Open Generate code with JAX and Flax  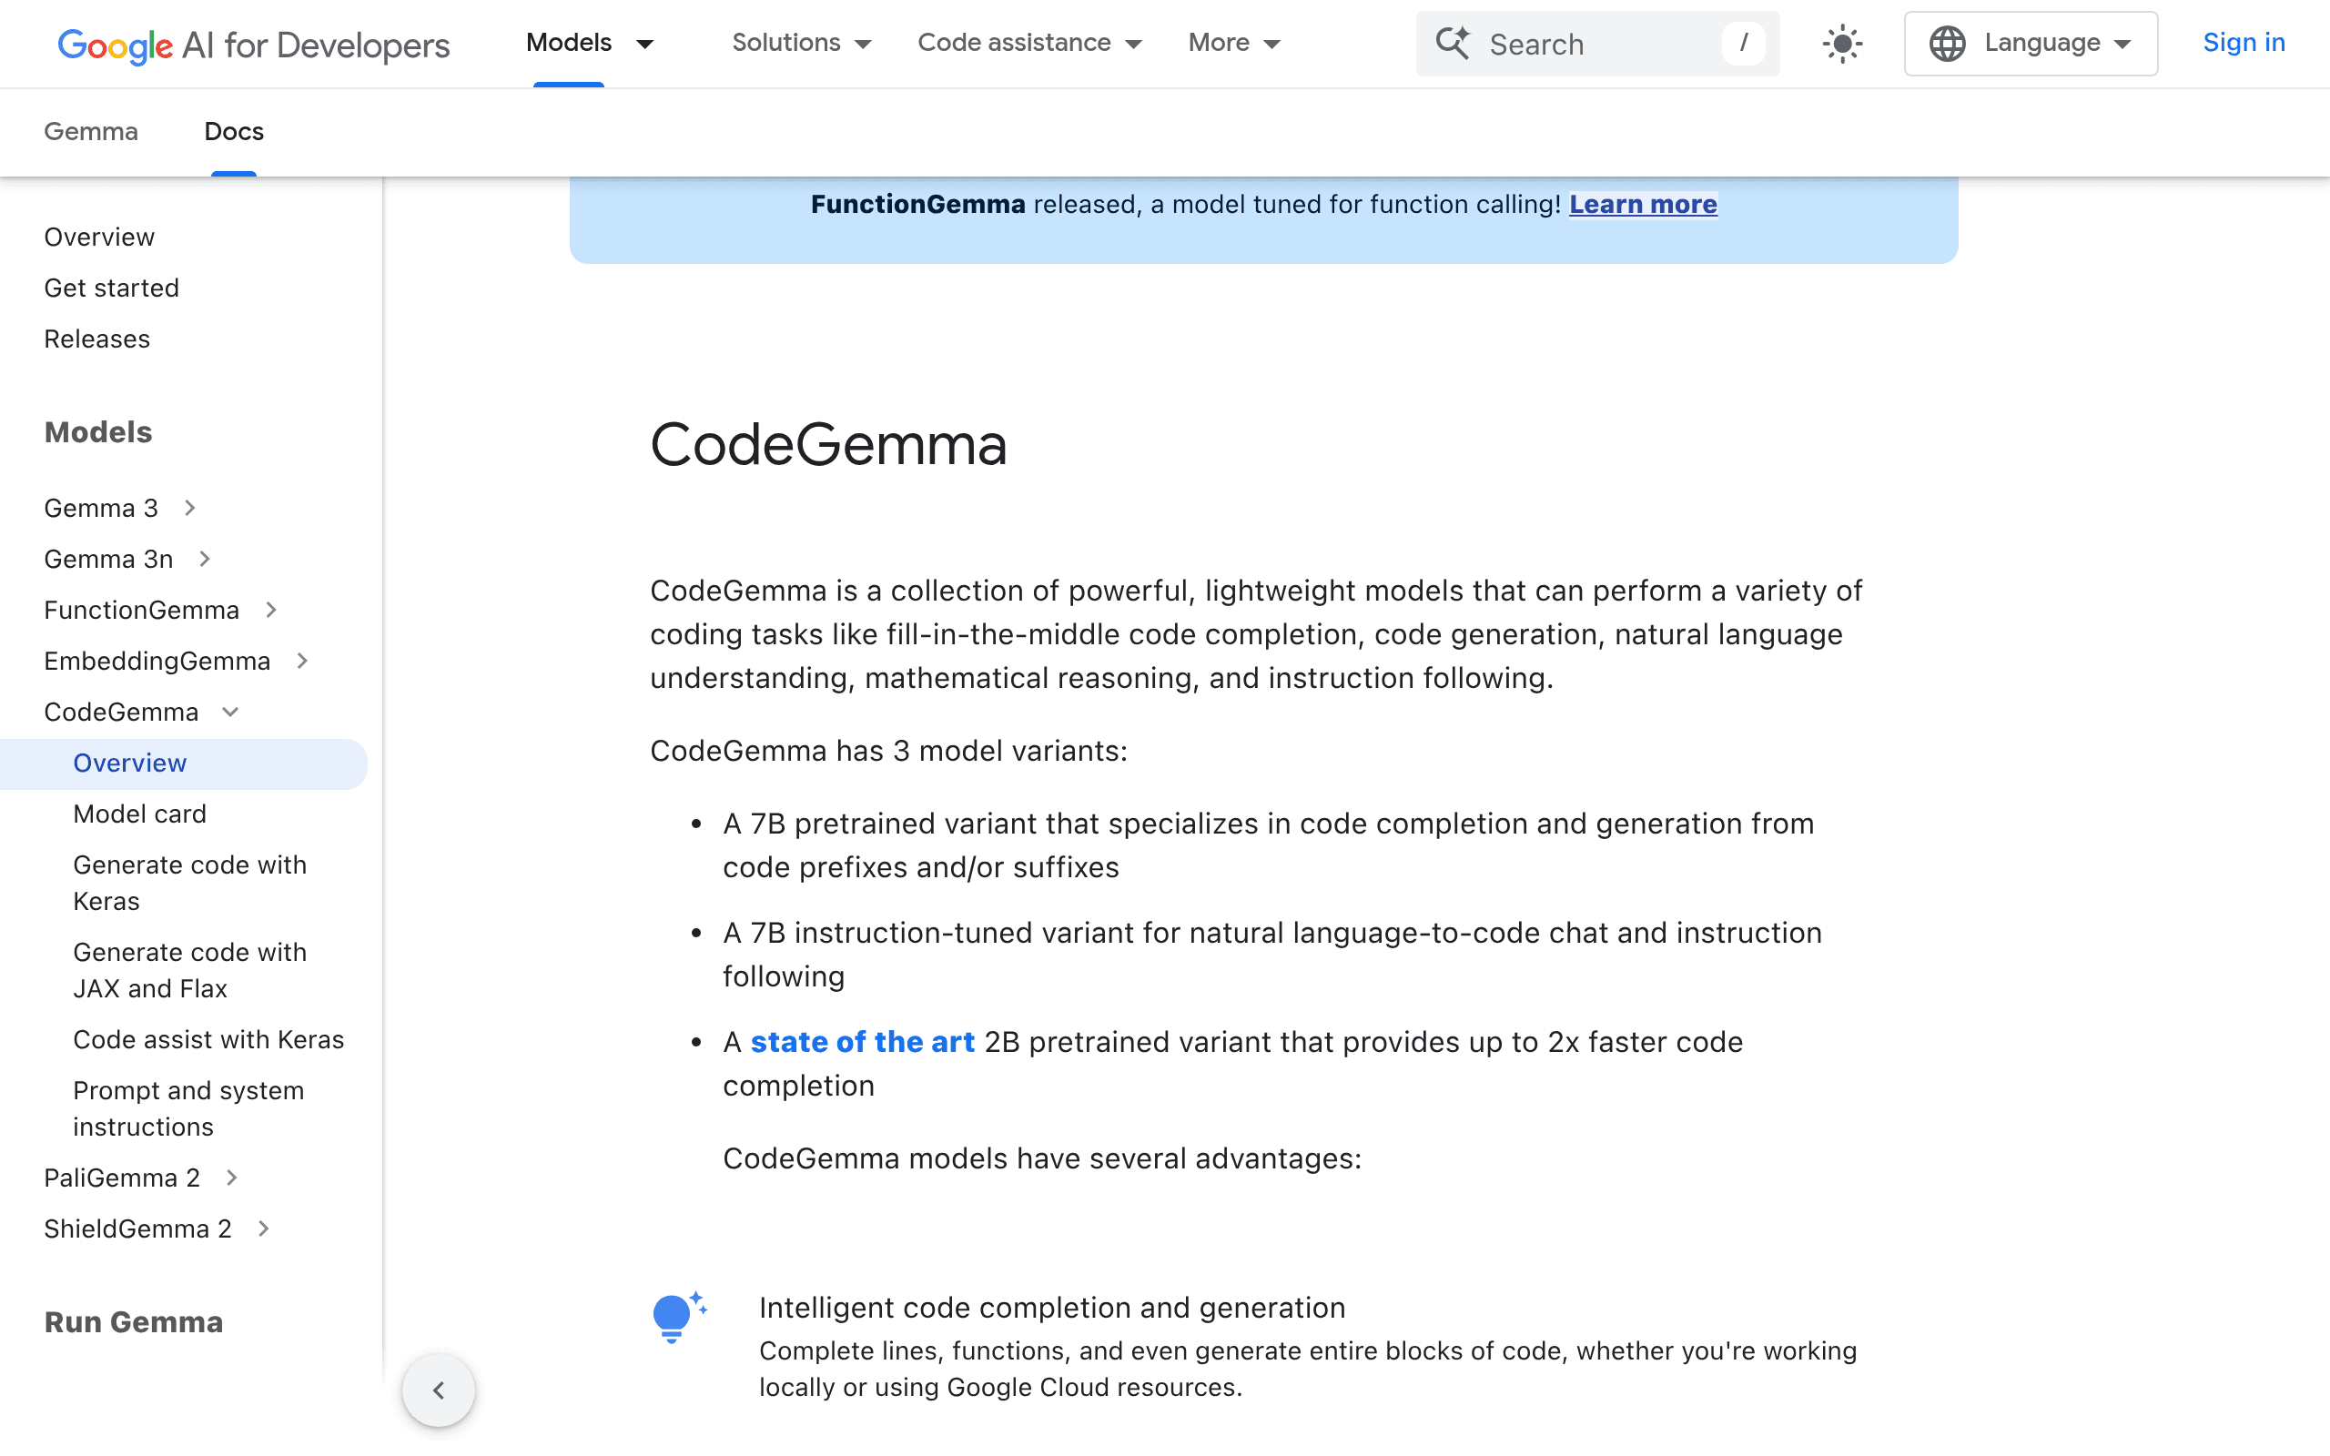pyautogui.click(x=189, y=971)
